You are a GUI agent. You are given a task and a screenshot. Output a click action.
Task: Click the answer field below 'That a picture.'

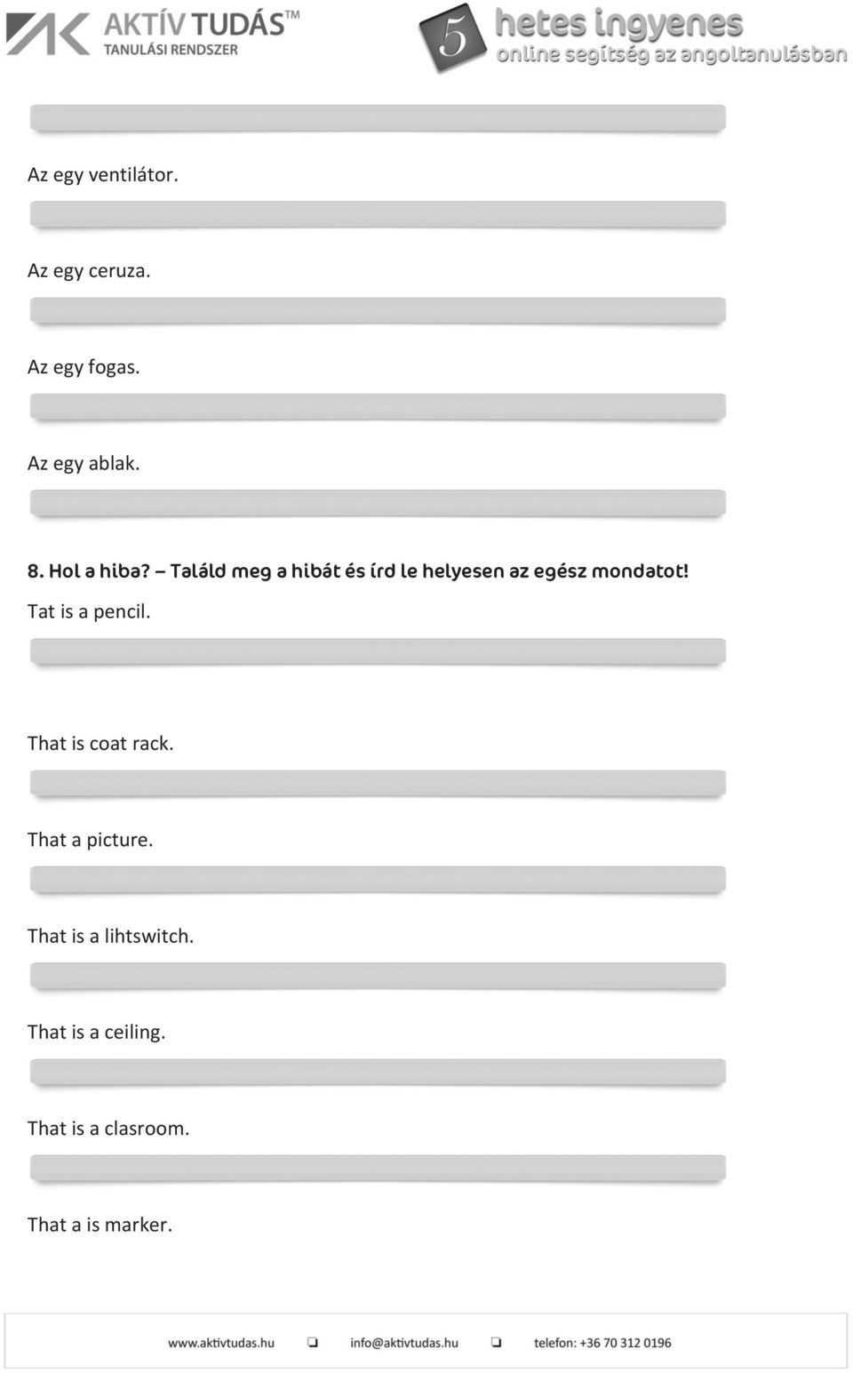(378, 880)
